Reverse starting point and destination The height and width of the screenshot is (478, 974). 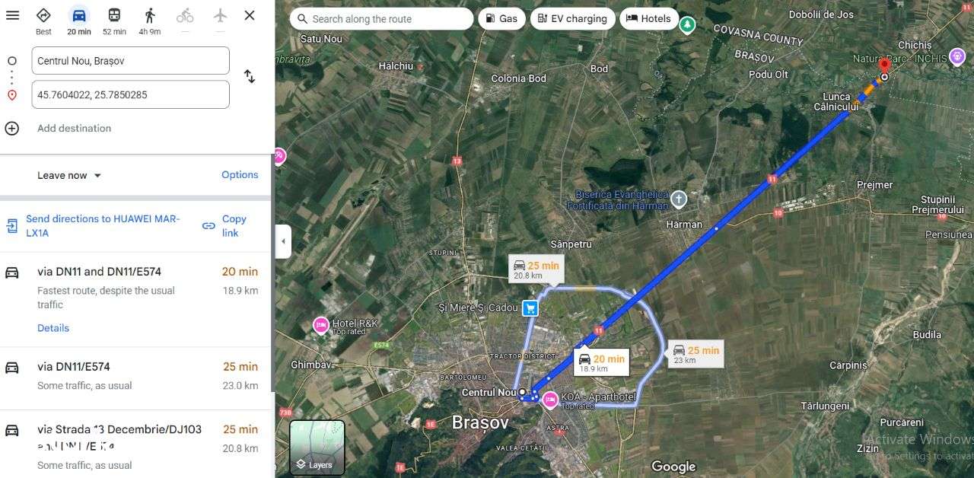(x=249, y=76)
